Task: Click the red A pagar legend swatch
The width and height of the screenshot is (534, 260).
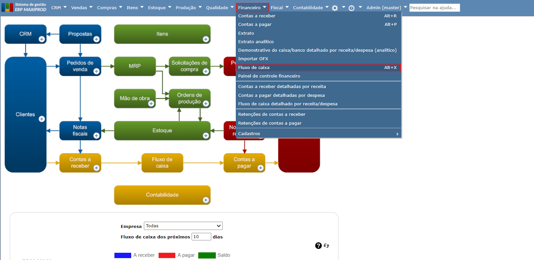Action: click(x=167, y=255)
